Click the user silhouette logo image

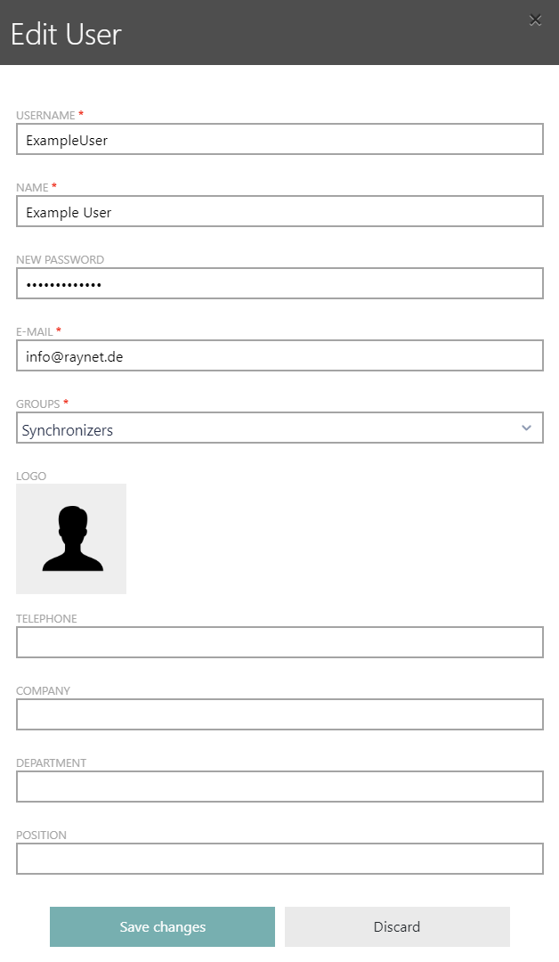coord(71,539)
